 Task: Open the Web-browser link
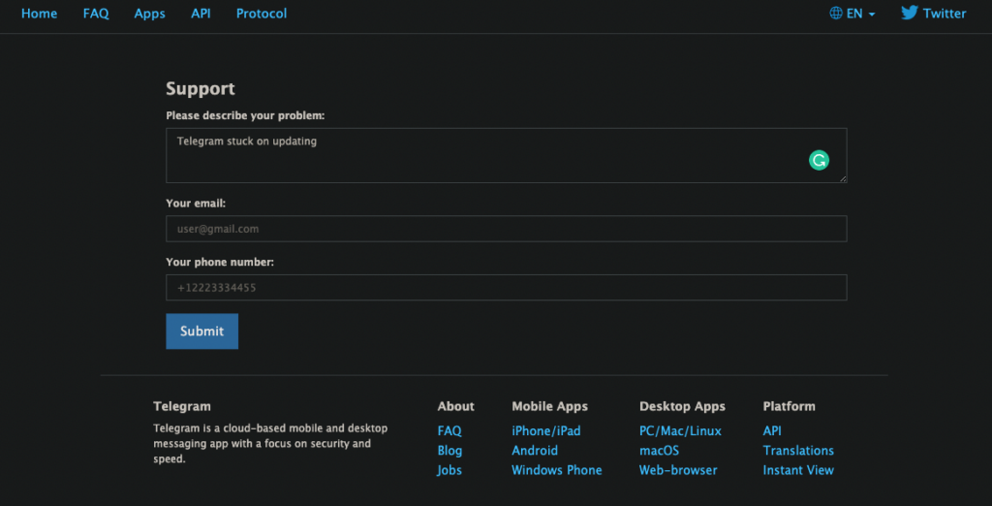(x=678, y=470)
